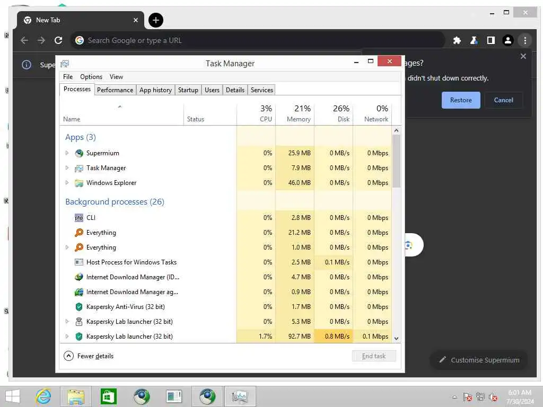Click Restore in the browser popup

click(x=461, y=100)
